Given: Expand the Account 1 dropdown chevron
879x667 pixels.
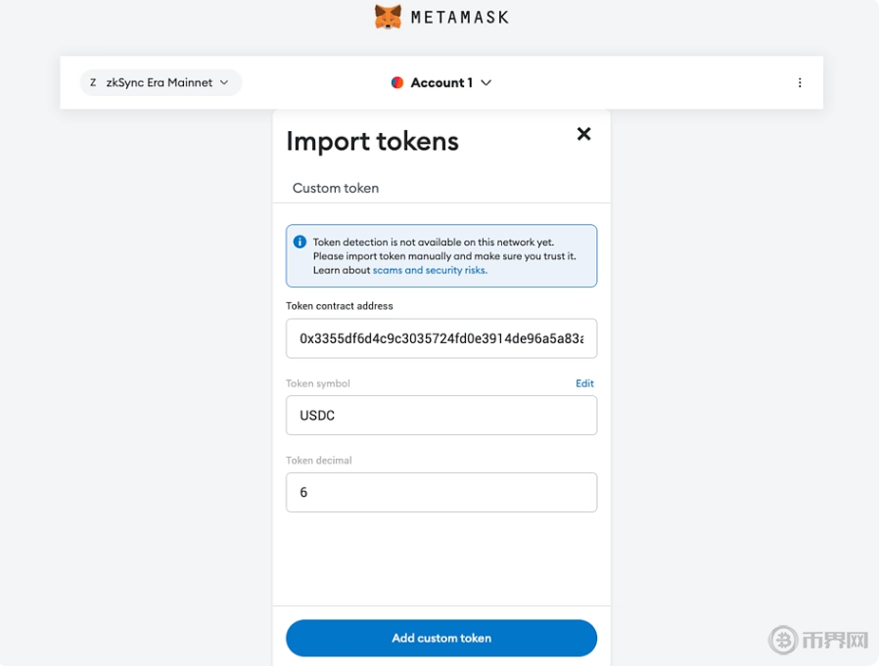Looking at the screenshot, I should click(486, 83).
